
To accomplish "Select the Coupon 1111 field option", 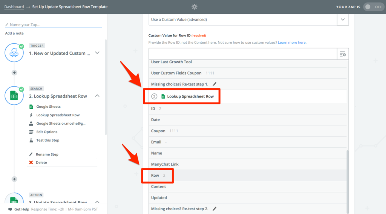I will click(x=248, y=131).
